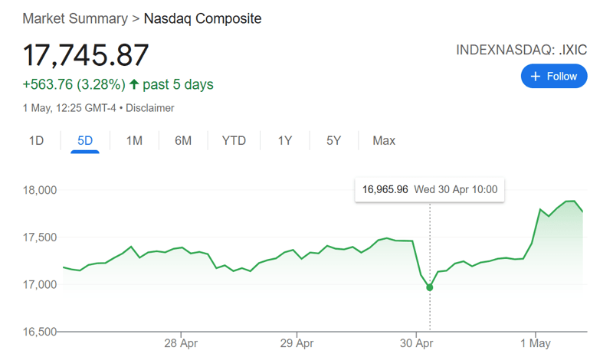
Task: Click the plus icon on Follow
Action: (536, 76)
